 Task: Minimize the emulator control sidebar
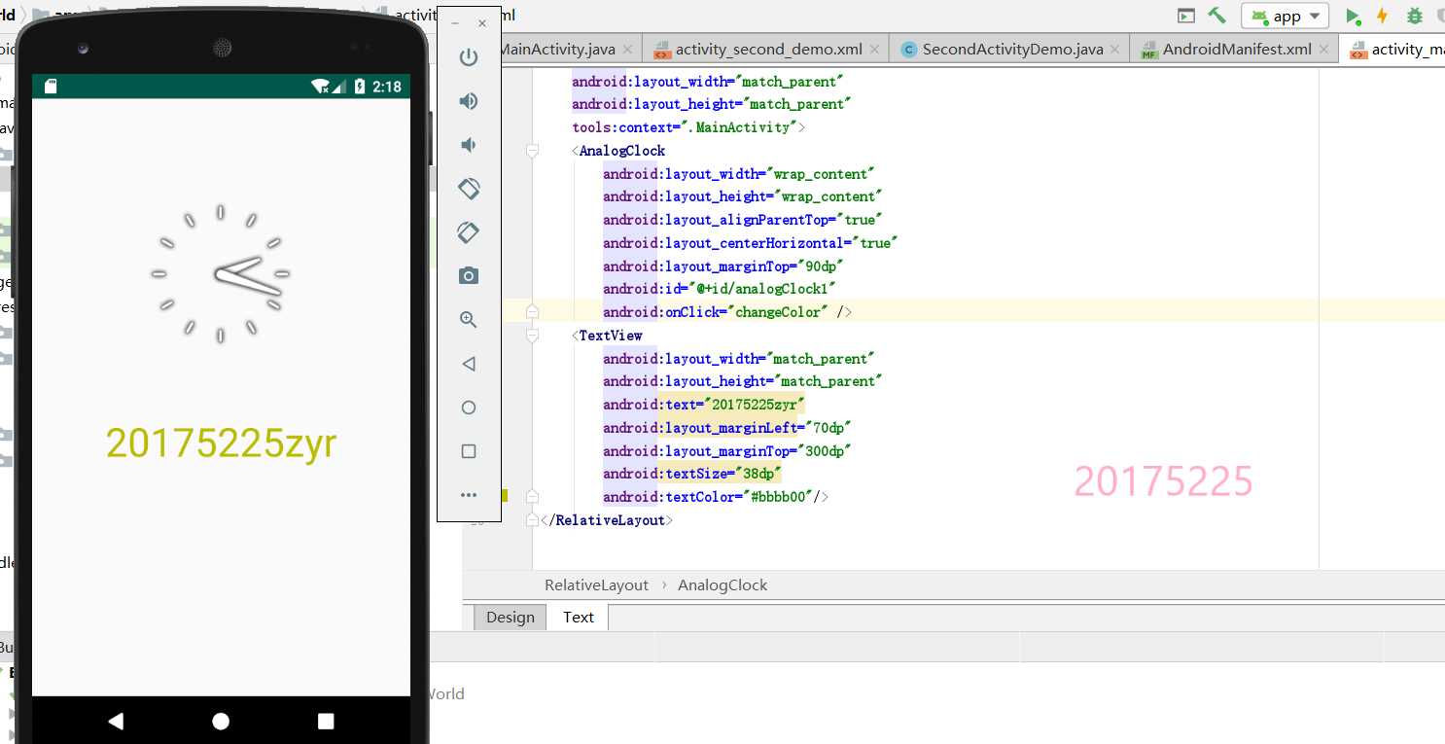[455, 23]
